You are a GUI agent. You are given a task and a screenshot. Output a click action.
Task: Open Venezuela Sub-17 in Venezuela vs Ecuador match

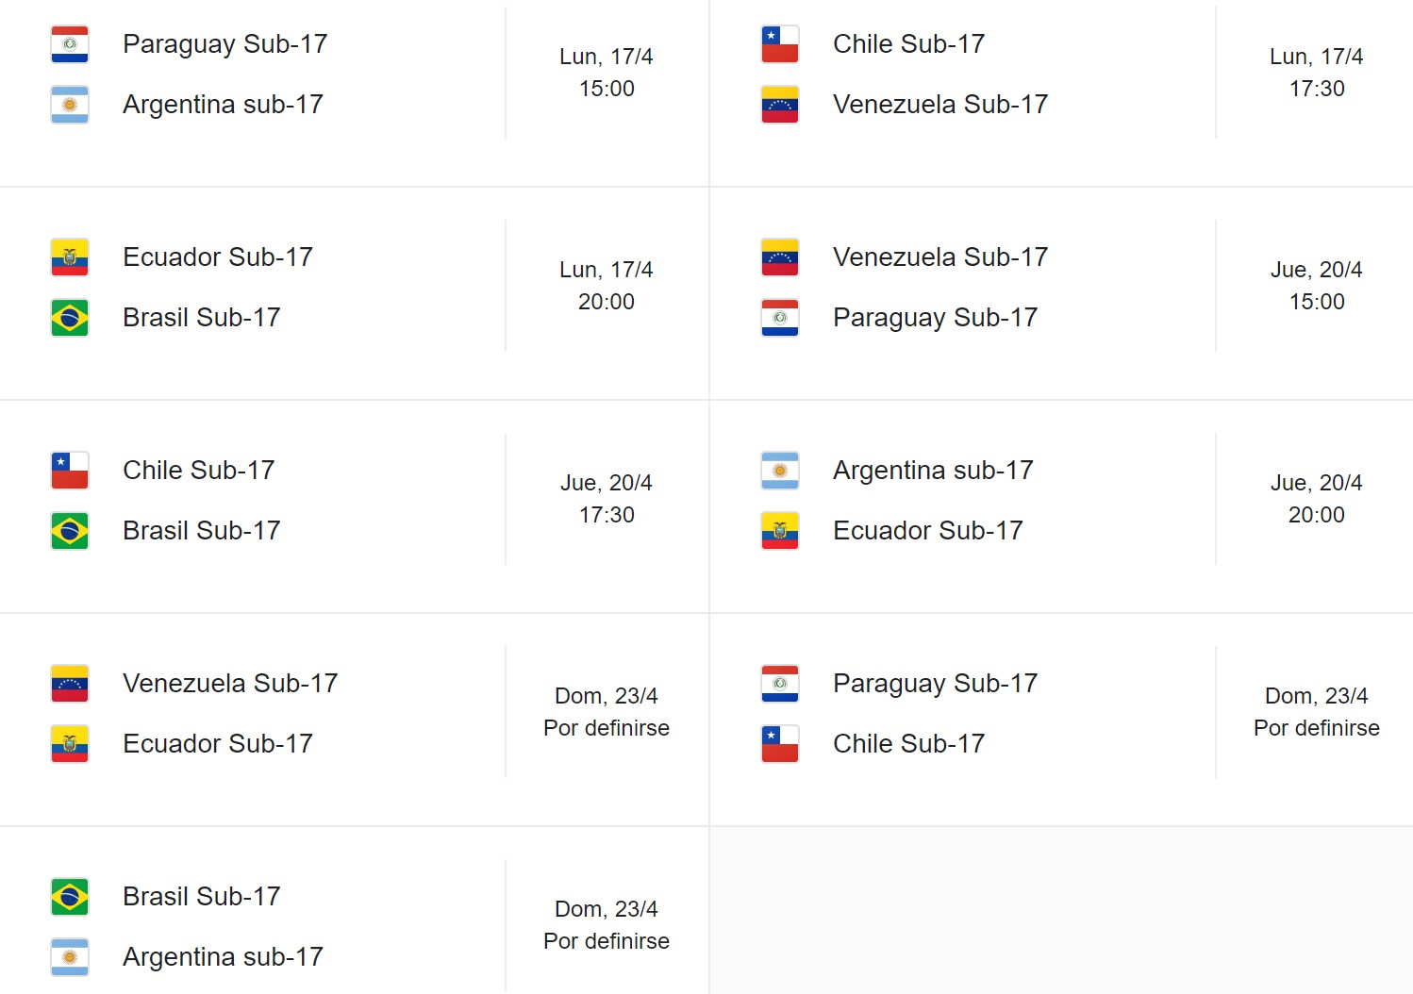tap(229, 684)
